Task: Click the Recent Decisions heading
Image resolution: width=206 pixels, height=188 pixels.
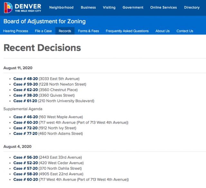Action: (42, 48)
